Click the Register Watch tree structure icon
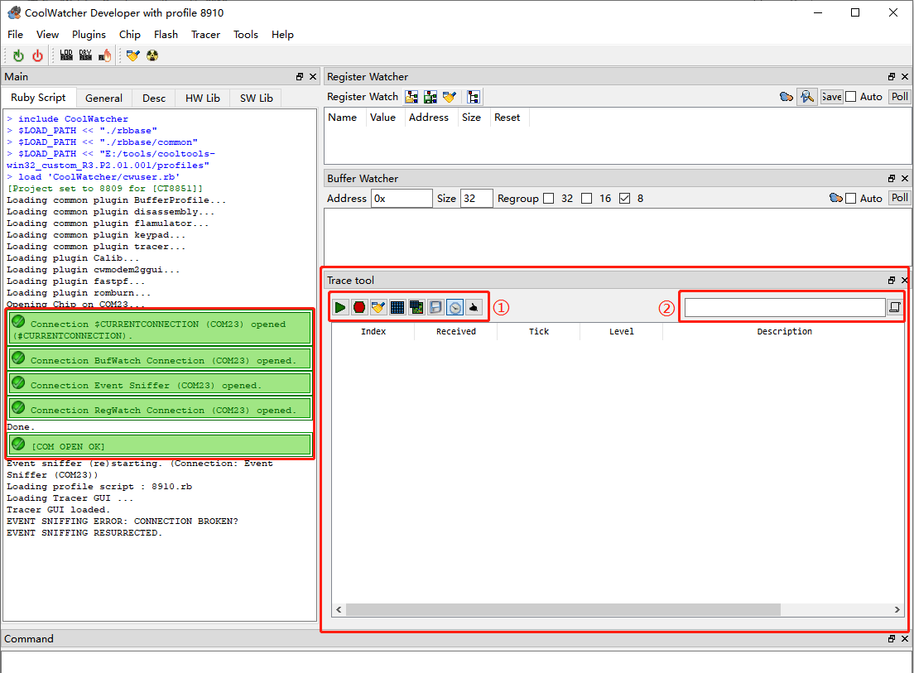Screen dimensions: 914x673 (x=474, y=97)
